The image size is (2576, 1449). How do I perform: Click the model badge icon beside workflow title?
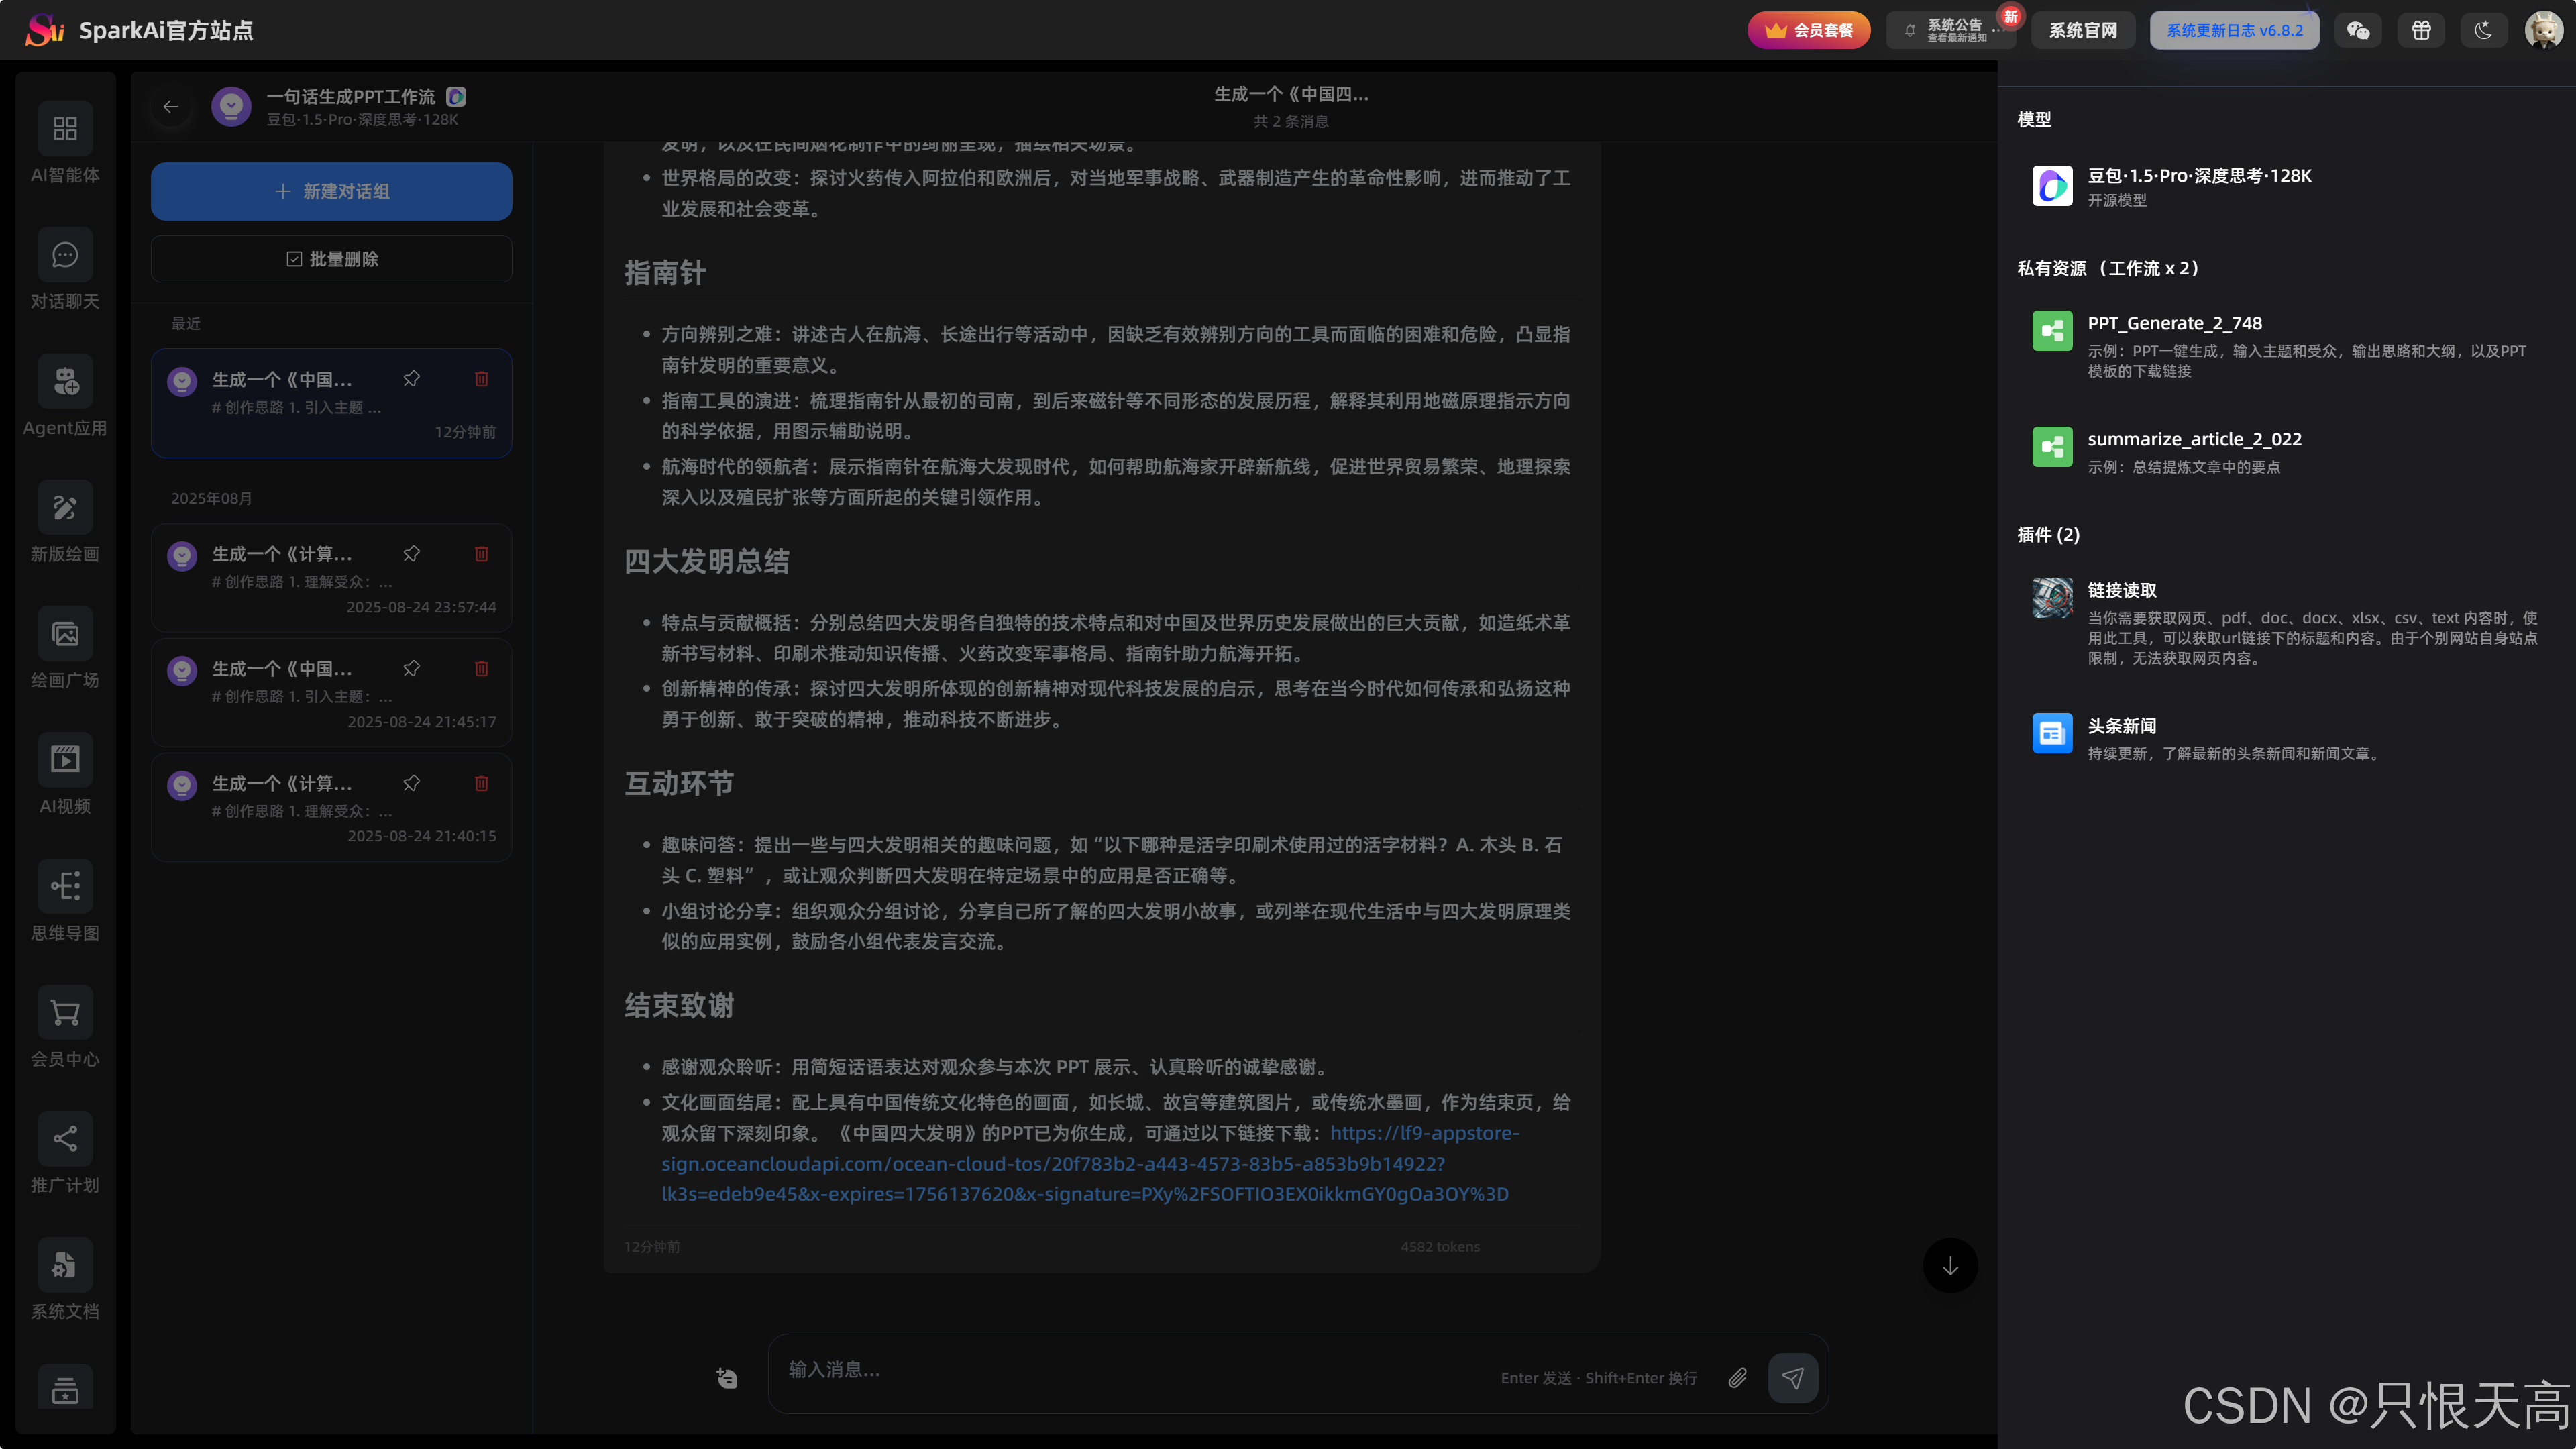[456, 96]
